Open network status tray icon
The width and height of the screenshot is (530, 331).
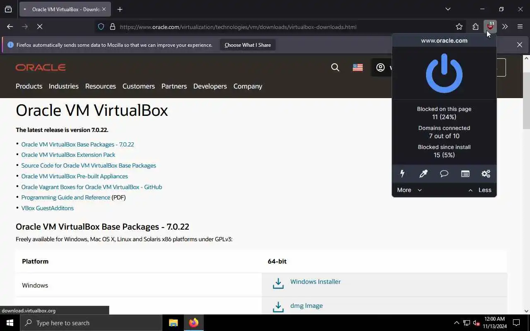coord(467,323)
